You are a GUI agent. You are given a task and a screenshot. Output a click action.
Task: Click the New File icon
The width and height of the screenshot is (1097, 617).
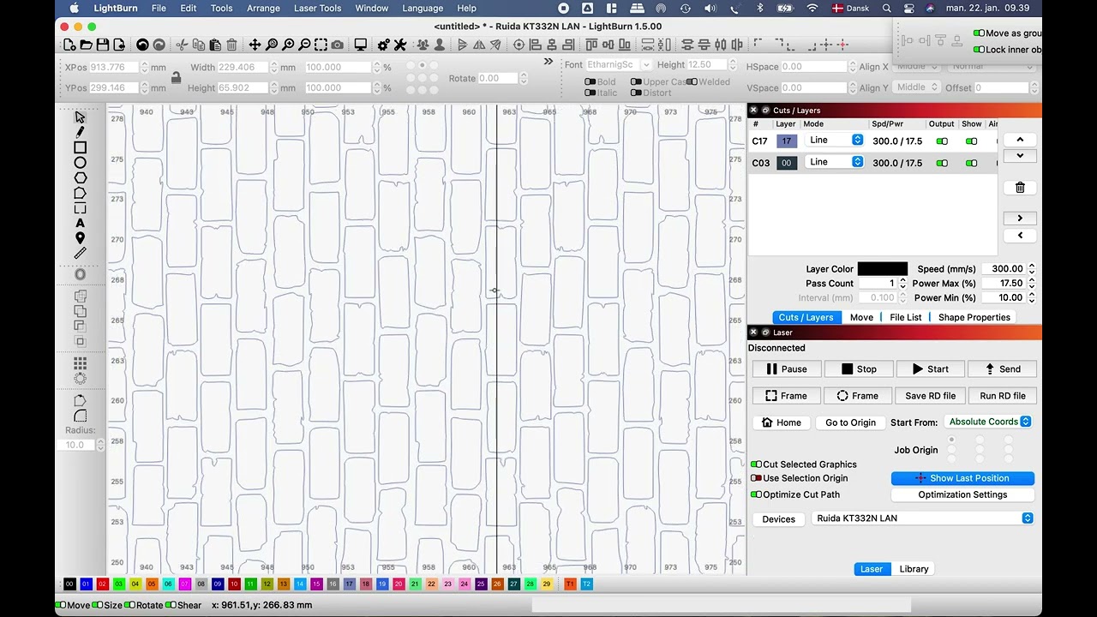point(69,45)
